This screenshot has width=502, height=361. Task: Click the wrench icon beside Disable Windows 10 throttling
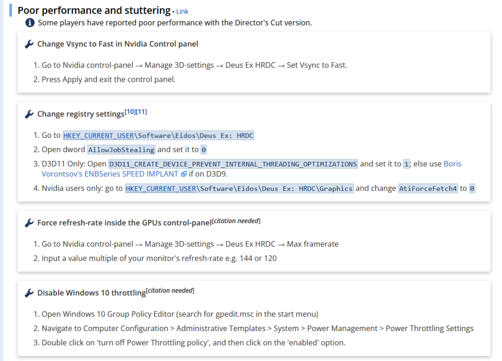pos(30,293)
